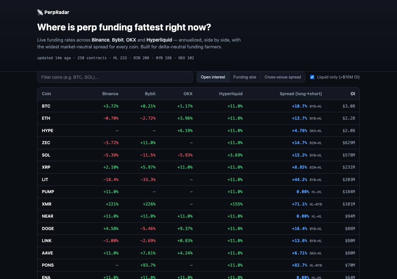
Task: Click DOGE spread value +16.4%
Action: pyautogui.click(x=300, y=228)
